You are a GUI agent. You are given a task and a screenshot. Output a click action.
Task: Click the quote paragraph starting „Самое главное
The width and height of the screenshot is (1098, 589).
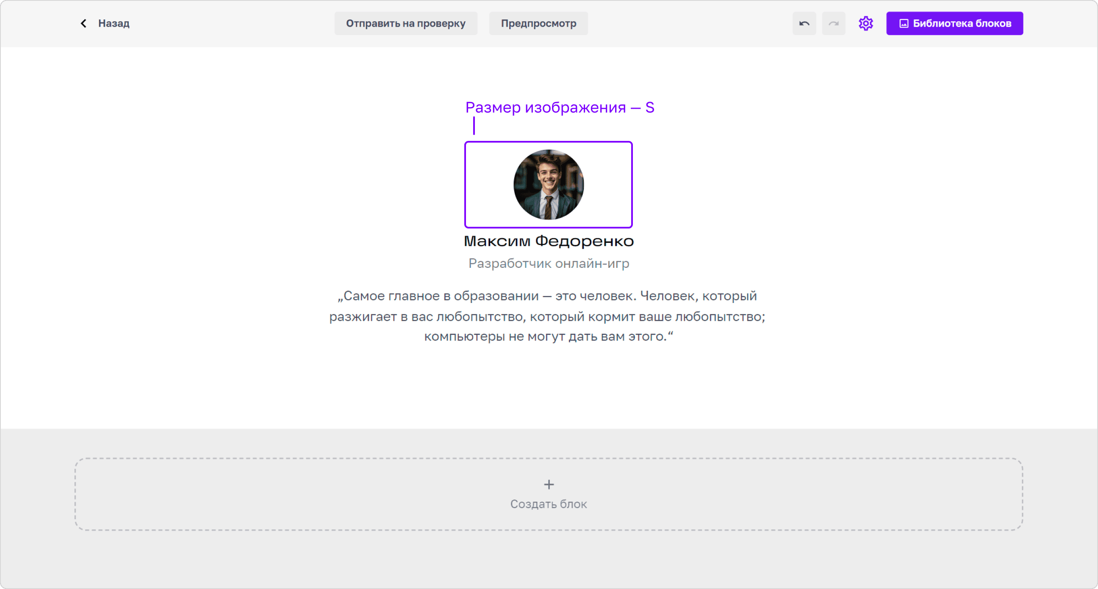tap(548, 316)
